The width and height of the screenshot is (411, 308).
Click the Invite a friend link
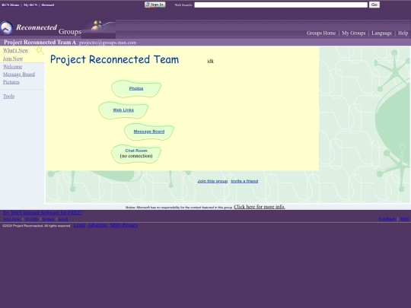pyautogui.click(x=244, y=181)
